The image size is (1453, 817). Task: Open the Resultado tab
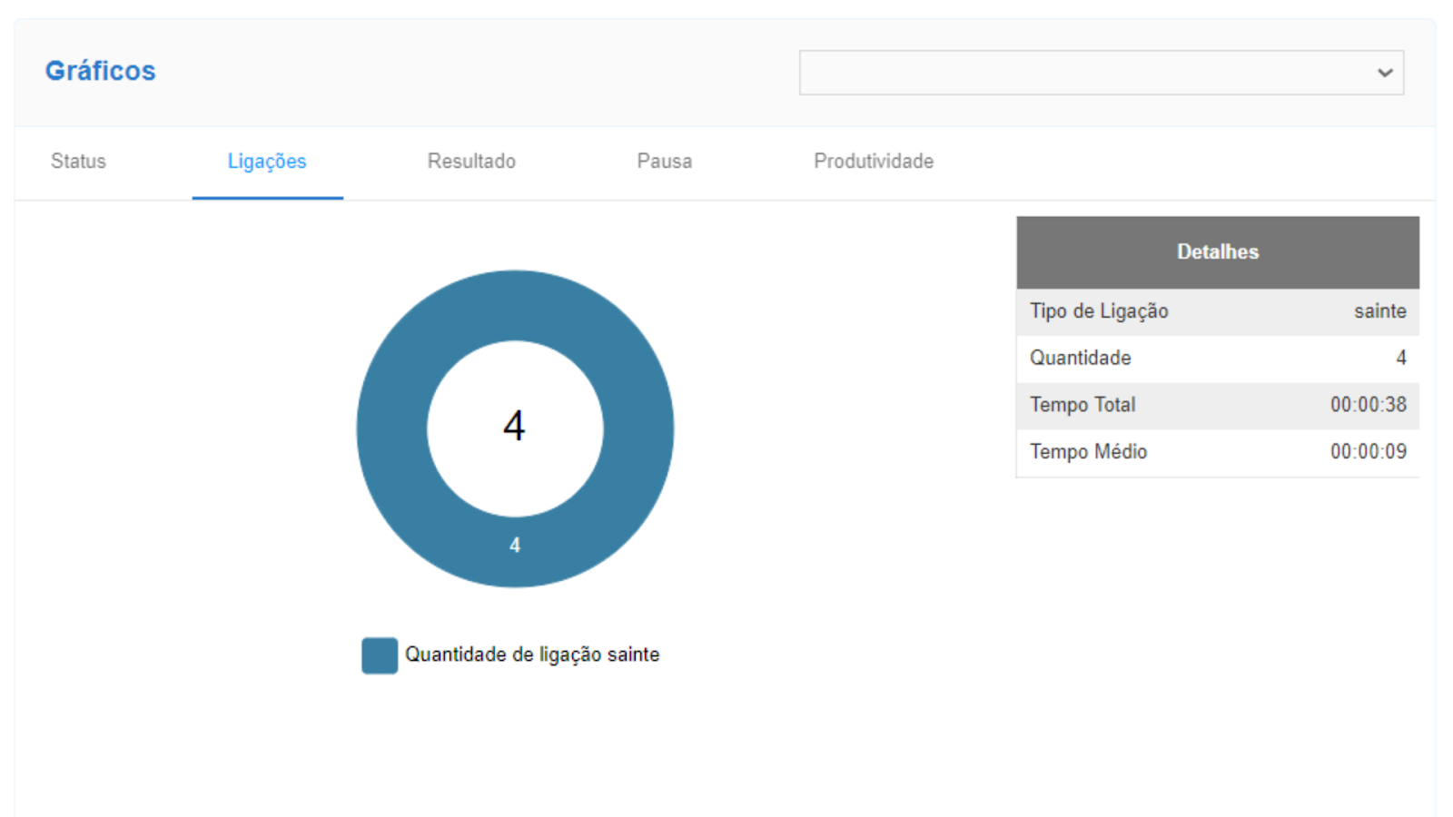coord(471,162)
